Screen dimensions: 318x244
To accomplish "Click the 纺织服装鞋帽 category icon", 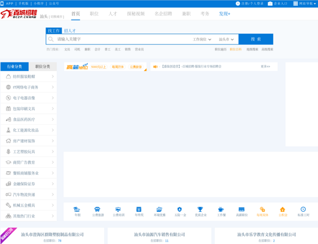I will point(8,77).
